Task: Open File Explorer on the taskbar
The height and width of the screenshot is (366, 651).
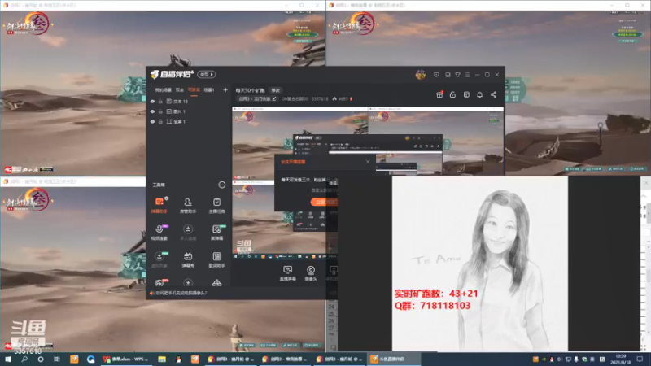Action: tap(162, 359)
